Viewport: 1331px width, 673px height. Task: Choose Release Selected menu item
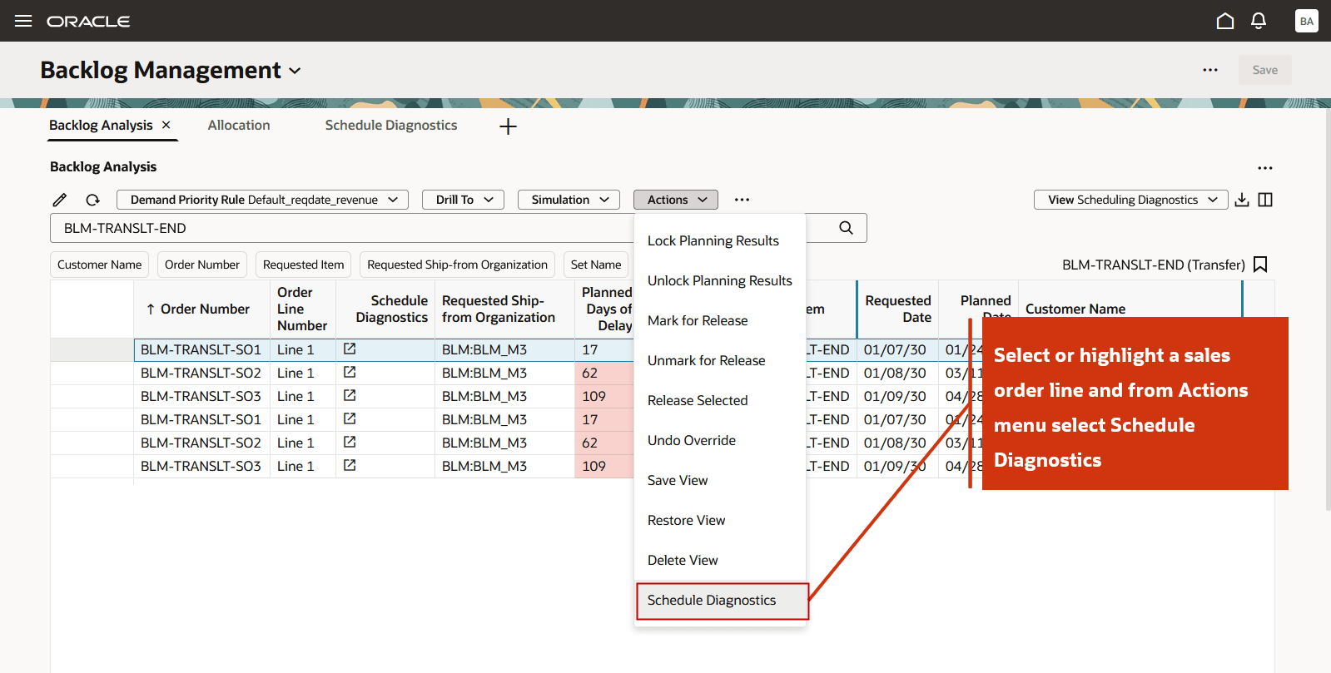coord(720,400)
